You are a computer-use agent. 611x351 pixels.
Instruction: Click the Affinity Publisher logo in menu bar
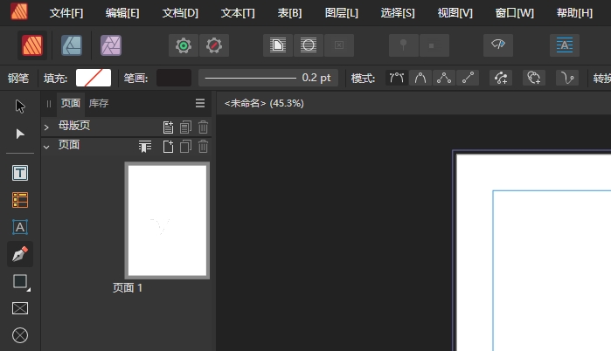point(19,11)
